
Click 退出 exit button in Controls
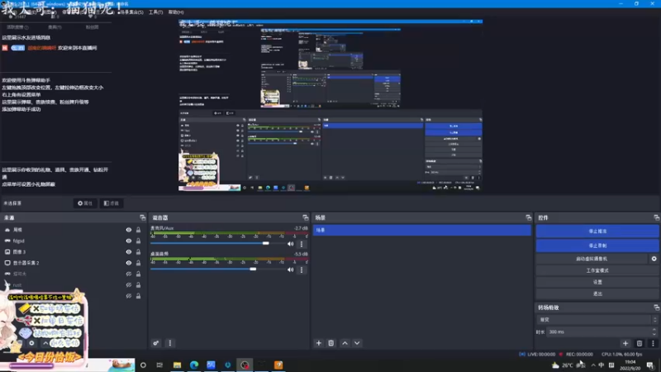tap(597, 293)
